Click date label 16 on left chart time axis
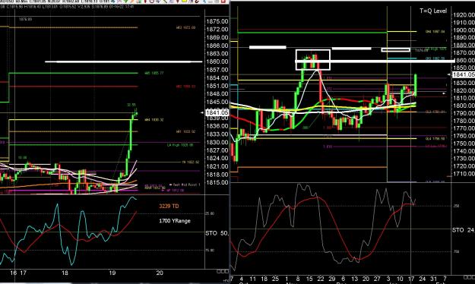475x284 pixels. [x=14, y=273]
